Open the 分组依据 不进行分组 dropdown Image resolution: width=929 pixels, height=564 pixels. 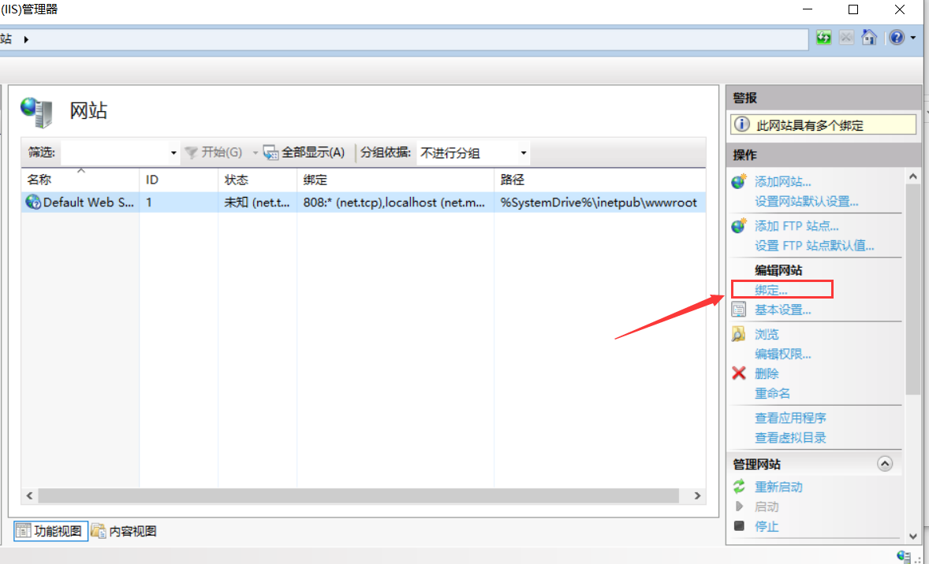(x=473, y=153)
